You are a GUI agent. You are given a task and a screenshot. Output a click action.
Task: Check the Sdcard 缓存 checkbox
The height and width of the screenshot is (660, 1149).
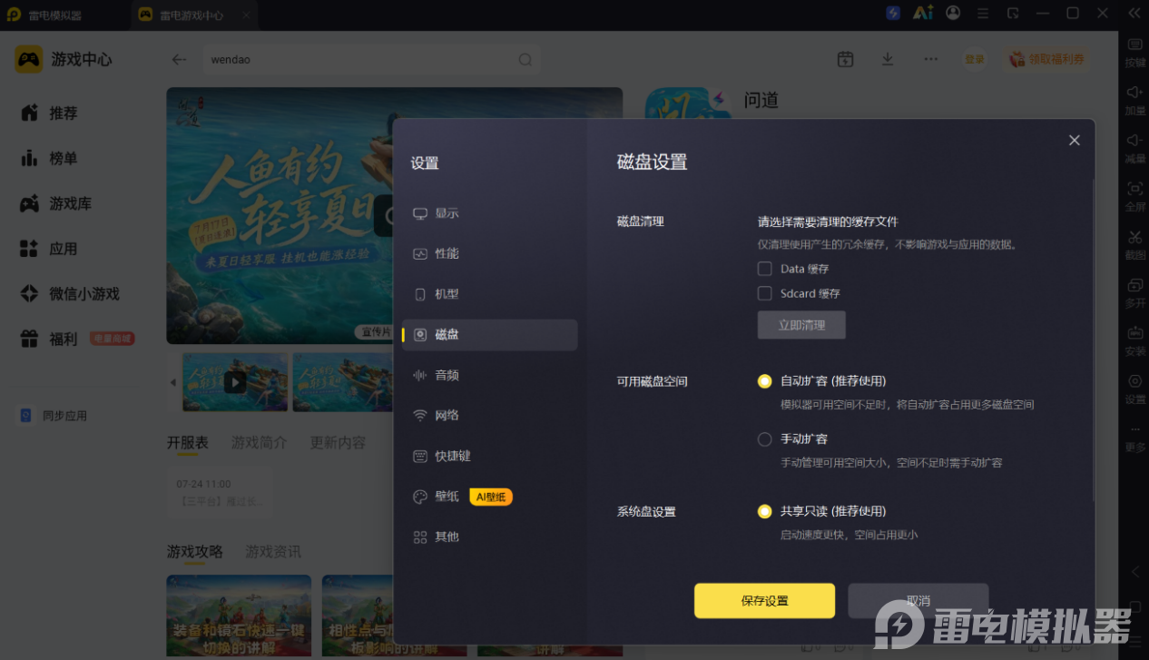click(x=764, y=293)
